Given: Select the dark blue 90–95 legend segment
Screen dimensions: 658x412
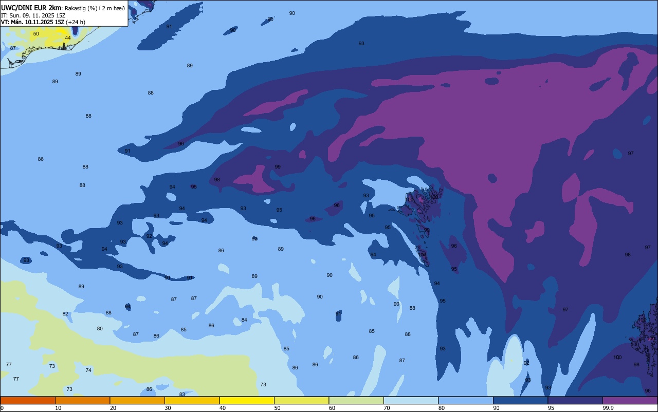Looking at the screenshot, I should (x=520, y=401).
